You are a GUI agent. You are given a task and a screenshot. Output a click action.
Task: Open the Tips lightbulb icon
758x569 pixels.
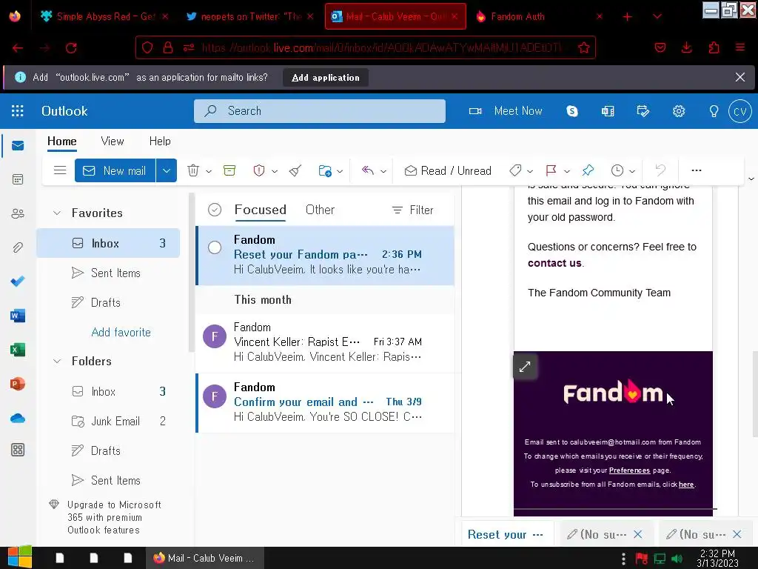point(714,111)
